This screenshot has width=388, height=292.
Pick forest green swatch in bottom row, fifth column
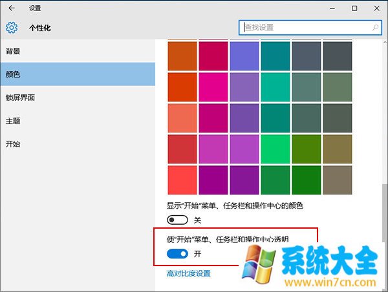[307, 180]
